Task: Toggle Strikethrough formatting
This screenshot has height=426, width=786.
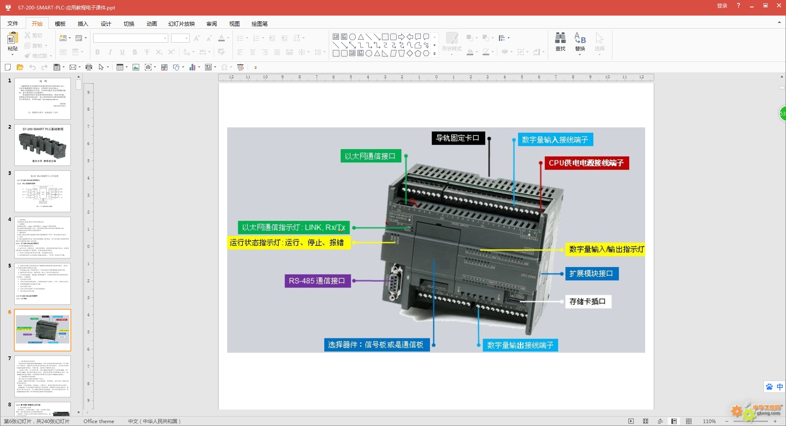Action: [x=147, y=52]
